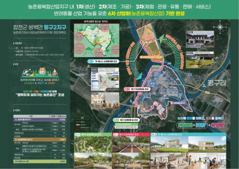Click the green A-1 callout label on the map

coord(117,120)
